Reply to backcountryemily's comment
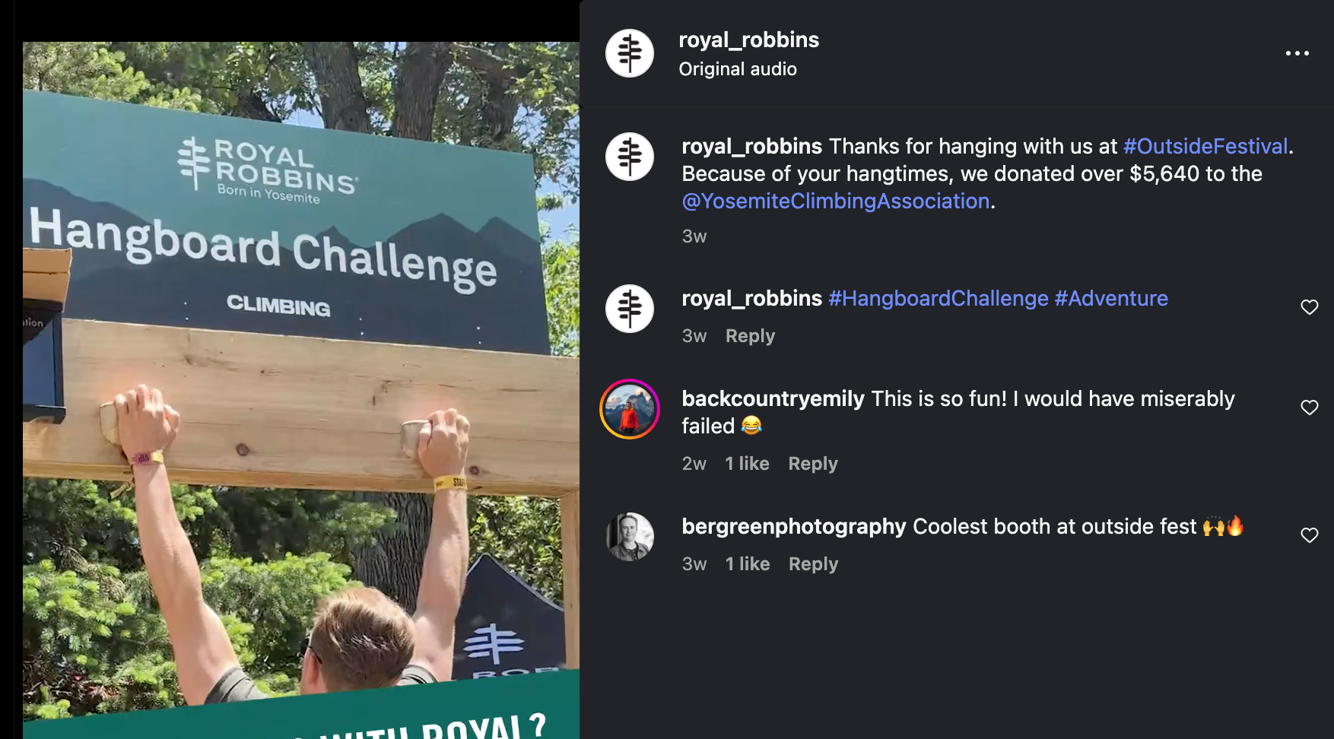Screen dimensions: 1334x739 pyautogui.click(x=813, y=464)
